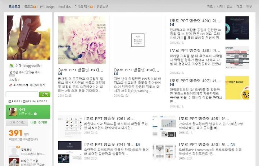
Task: Open post title 무료 PPT 템플릿 #31
Action: (x=81, y=70)
